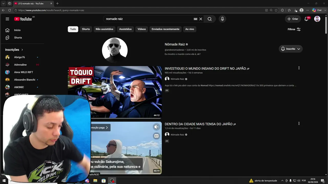Expand the Inscrições section
Image resolution: width=328 pixels, height=184 pixels.
tap(14, 50)
